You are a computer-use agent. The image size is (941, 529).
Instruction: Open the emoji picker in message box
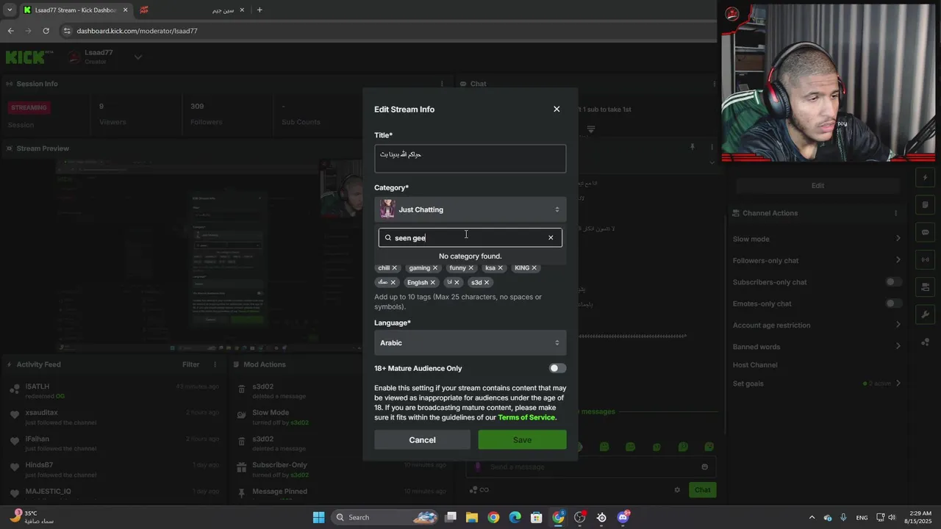[704, 467]
